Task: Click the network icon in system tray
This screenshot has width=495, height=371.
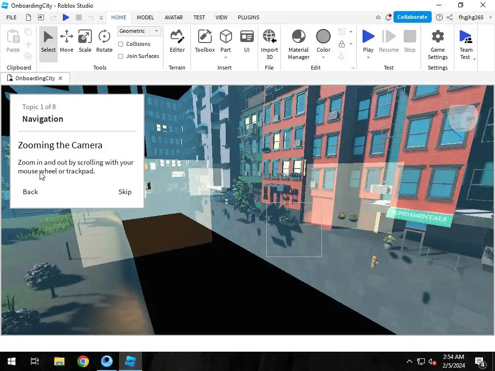Action: tap(421, 361)
